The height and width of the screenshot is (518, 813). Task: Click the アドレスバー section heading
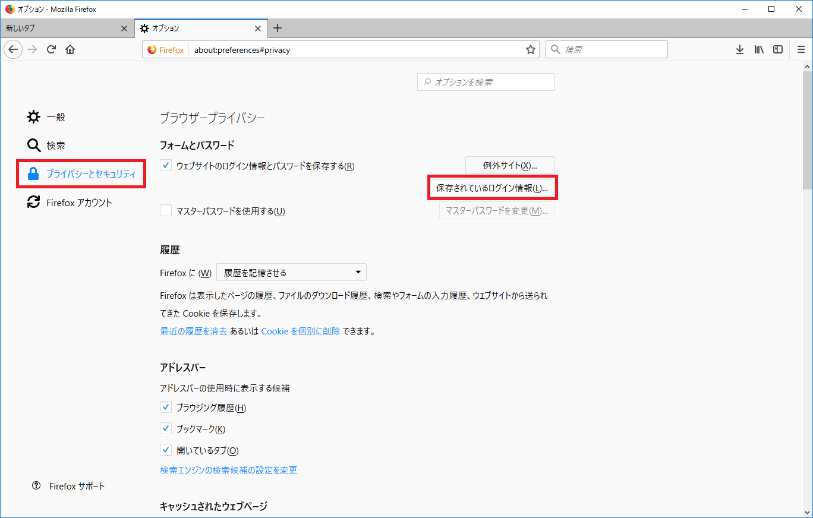click(x=183, y=368)
